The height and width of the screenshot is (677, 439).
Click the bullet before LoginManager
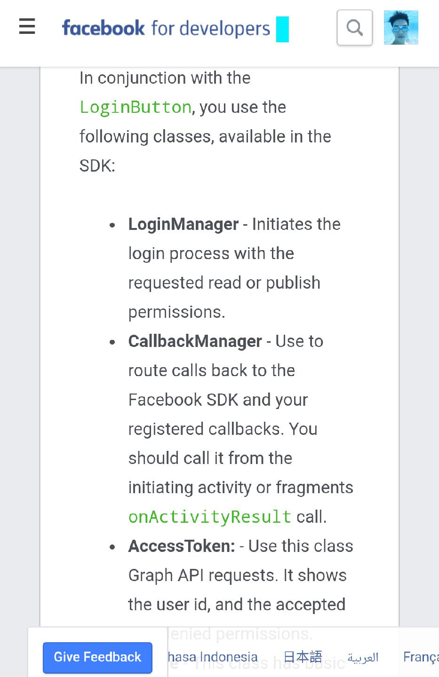[x=112, y=225]
